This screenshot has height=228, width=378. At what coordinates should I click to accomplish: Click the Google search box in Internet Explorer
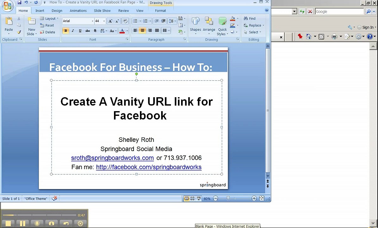[339, 12]
